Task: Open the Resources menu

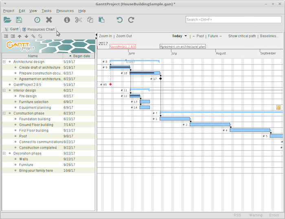Action: (x=65, y=11)
